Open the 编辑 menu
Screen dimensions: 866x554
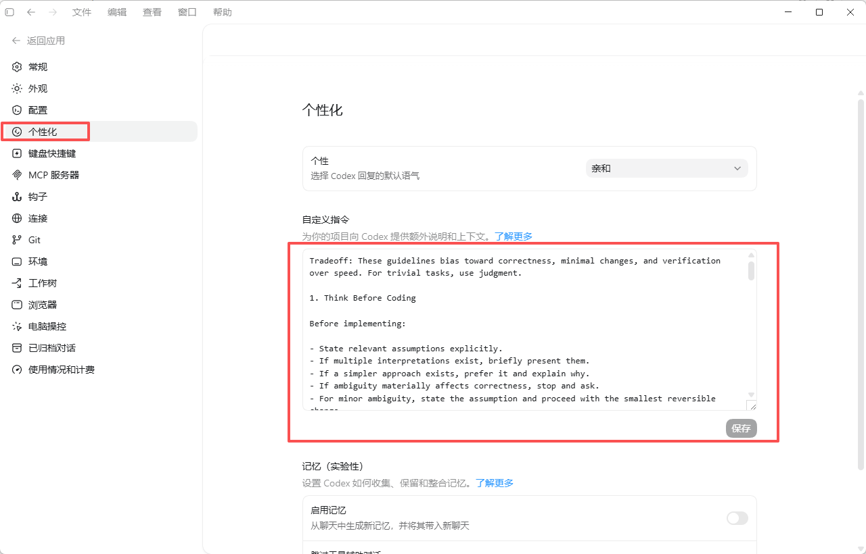[x=117, y=12]
